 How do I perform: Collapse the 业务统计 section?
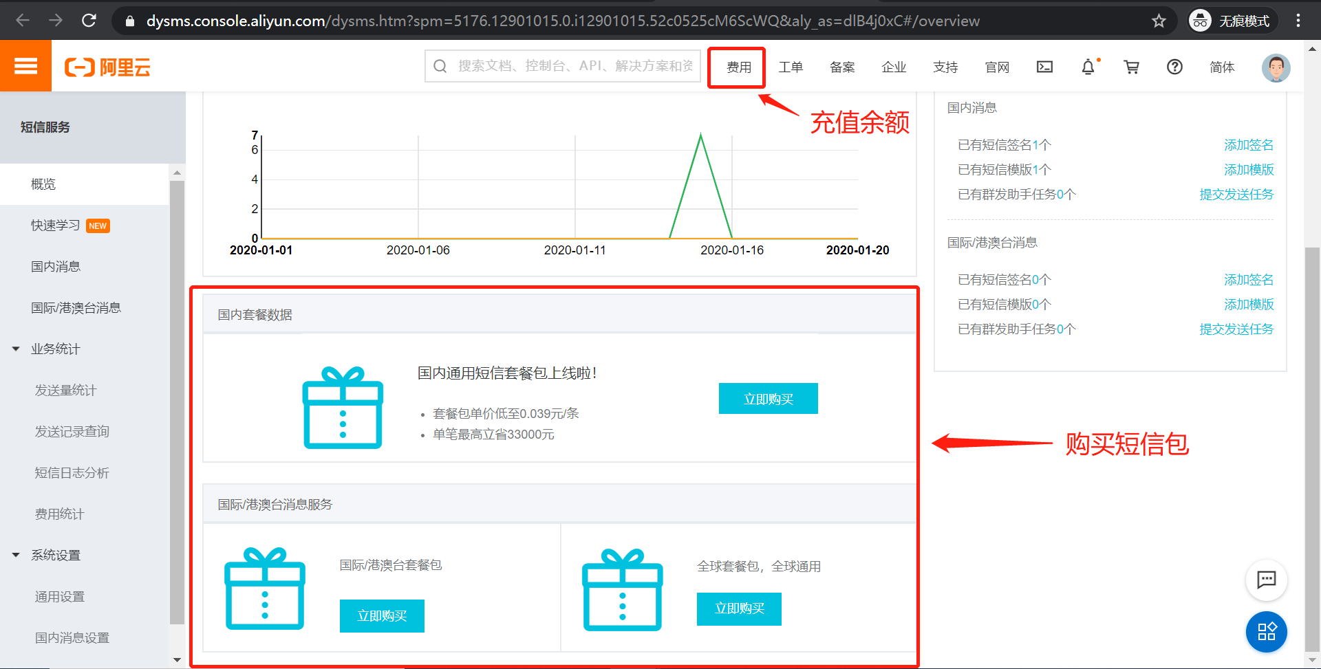[16, 349]
